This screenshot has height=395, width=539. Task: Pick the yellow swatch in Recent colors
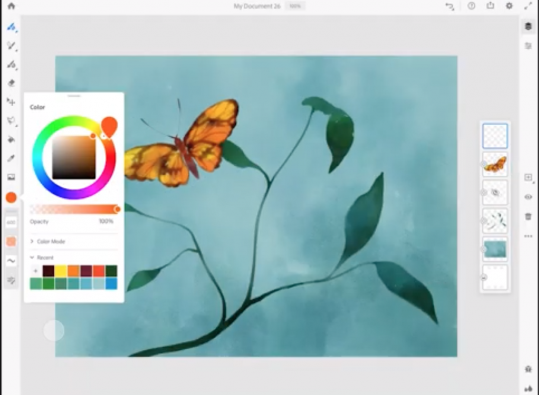(x=61, y=271)
